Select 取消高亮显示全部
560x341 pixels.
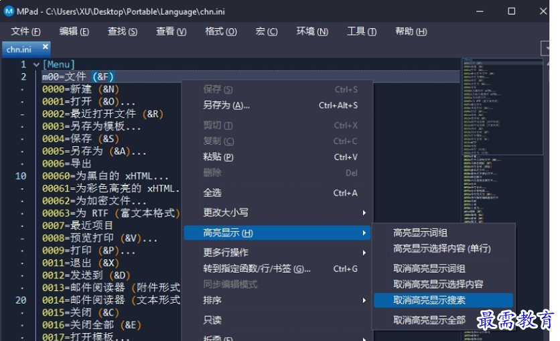(x=443, y=320)
